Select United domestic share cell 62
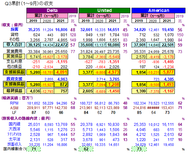 pyautogui.click(x=86, y=149)
